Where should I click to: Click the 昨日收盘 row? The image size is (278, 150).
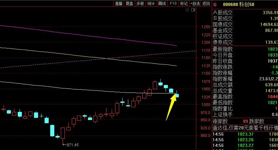tap(245, 61)
